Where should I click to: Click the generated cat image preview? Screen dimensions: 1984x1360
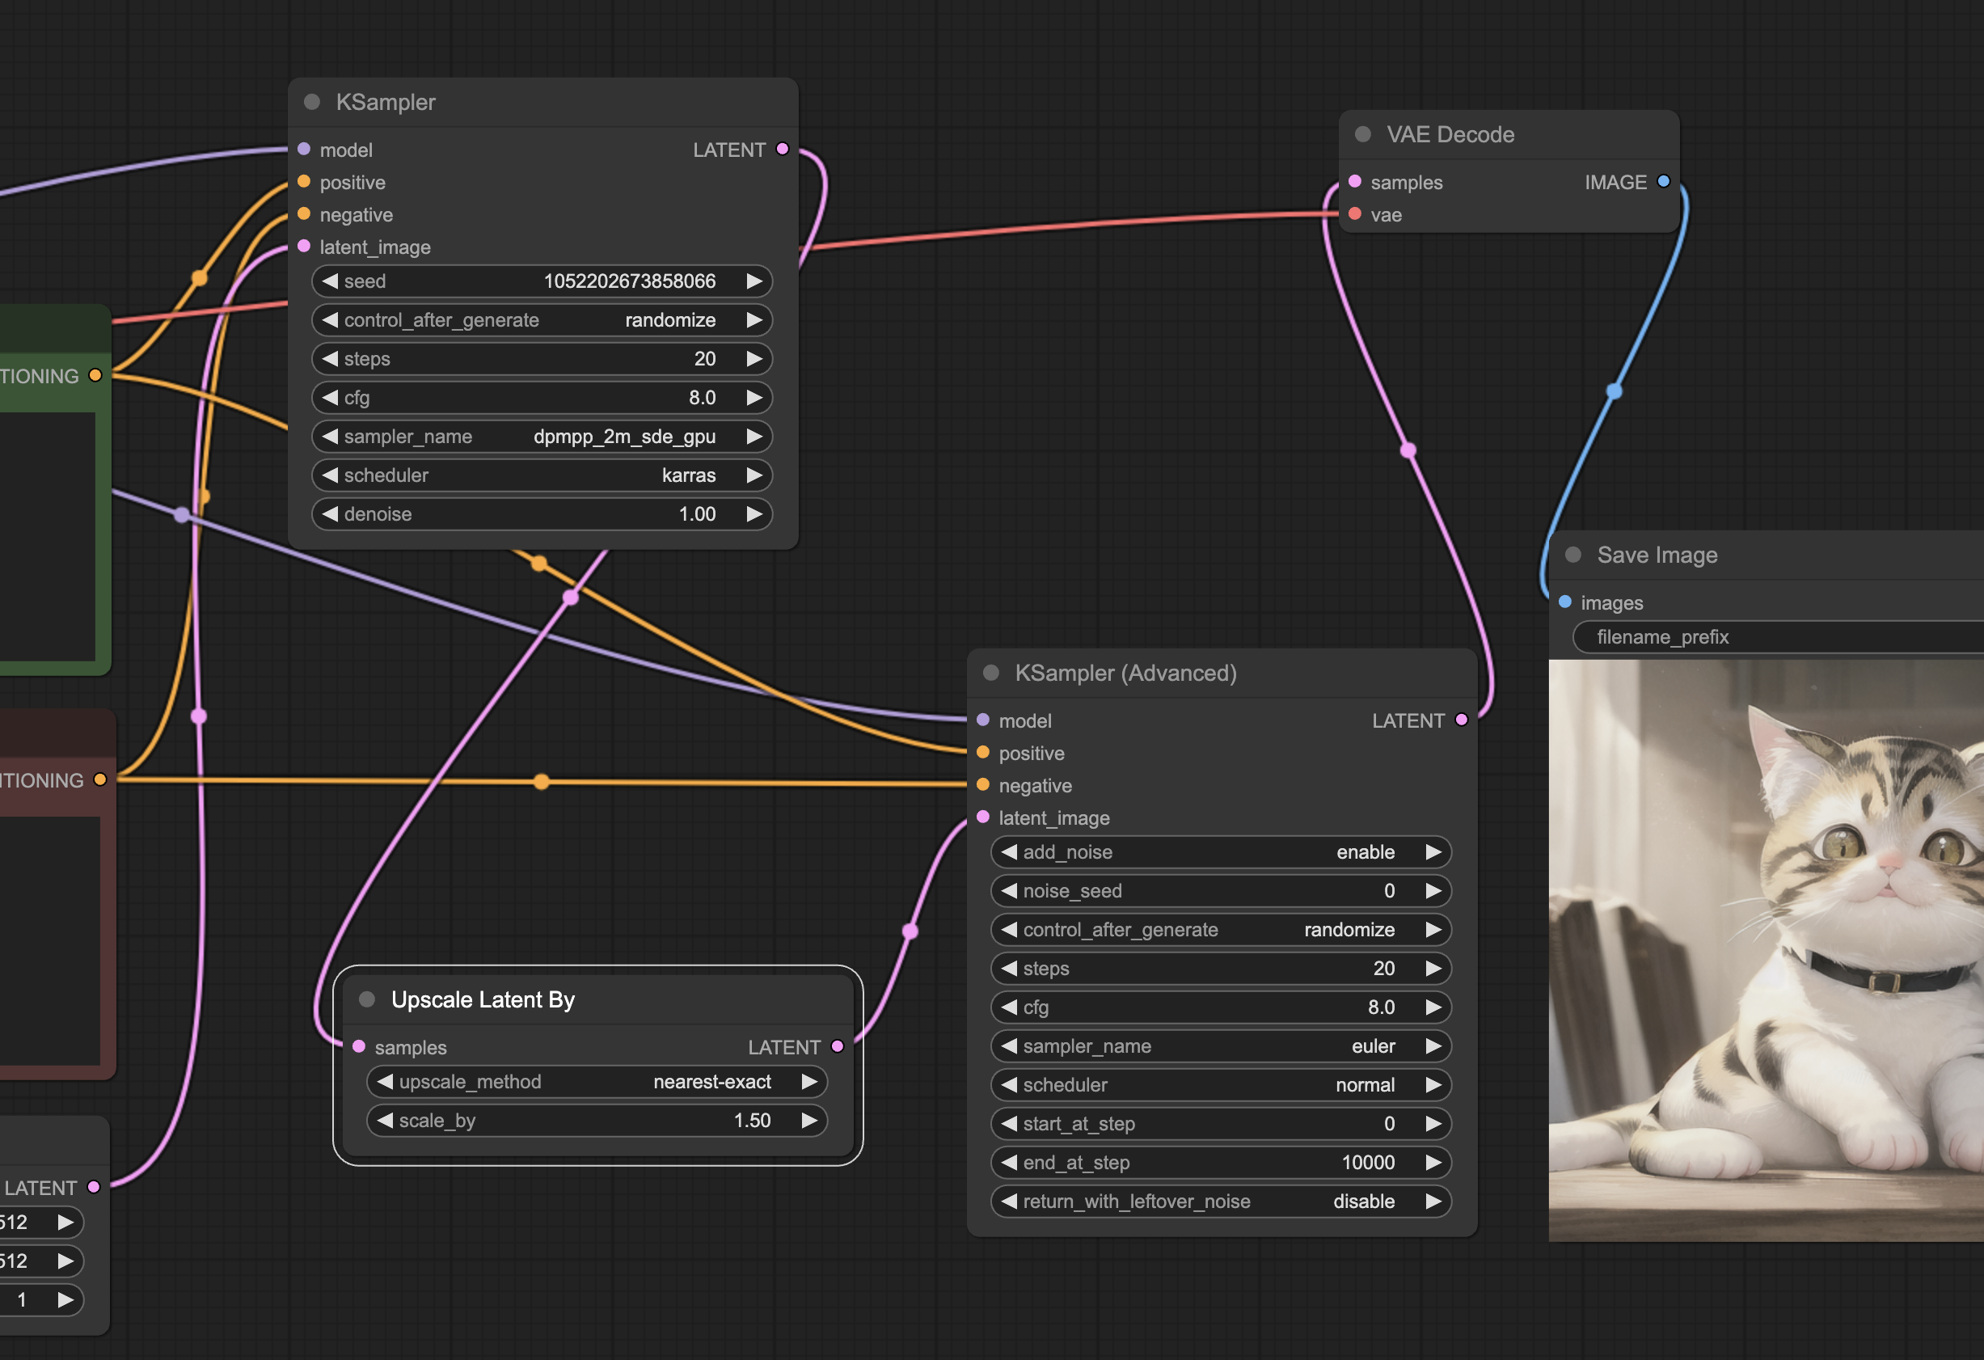tap(1766, 949)
